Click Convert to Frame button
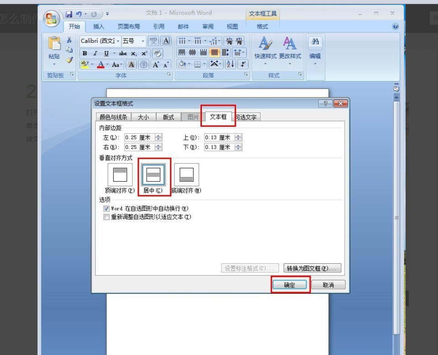The height and width of the screenshot is (355, 438). tap(312, 268)
